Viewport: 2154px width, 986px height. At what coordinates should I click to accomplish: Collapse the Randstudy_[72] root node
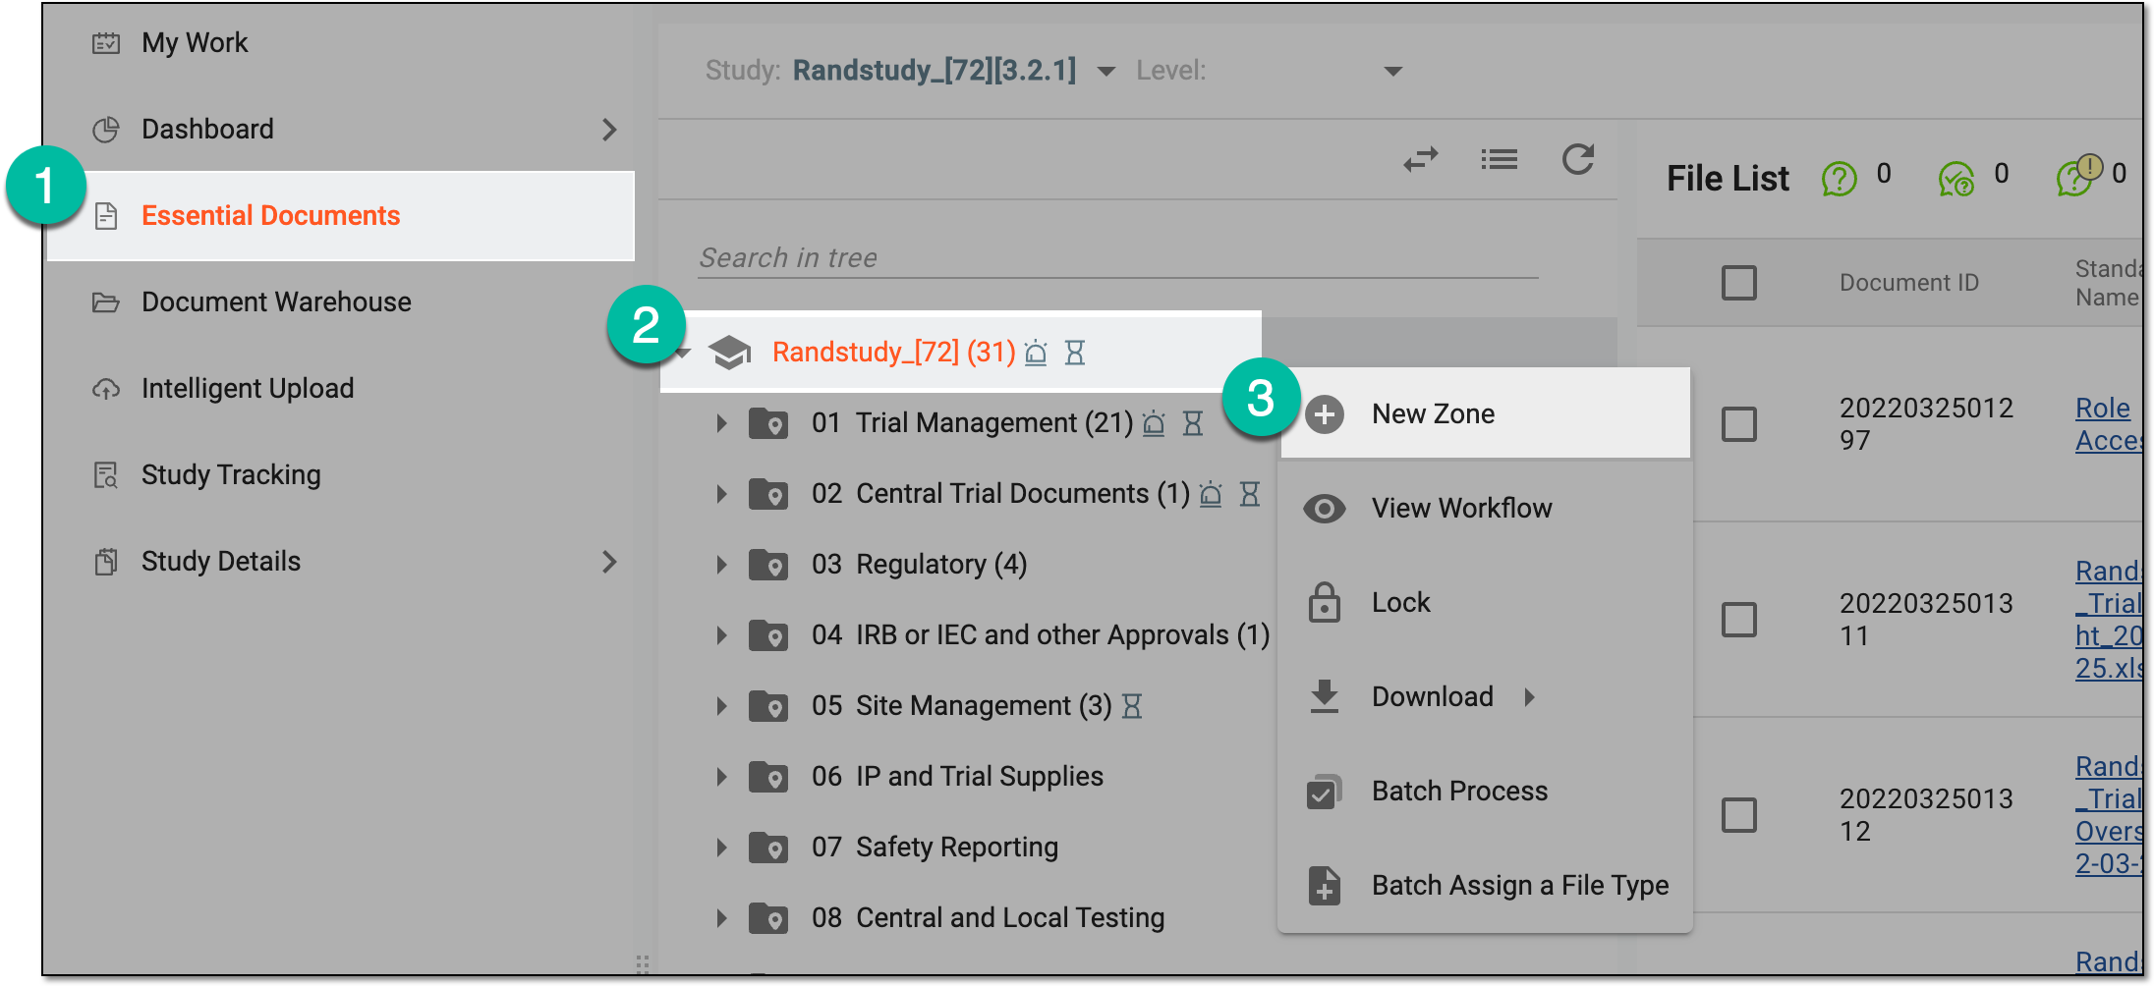684,353
